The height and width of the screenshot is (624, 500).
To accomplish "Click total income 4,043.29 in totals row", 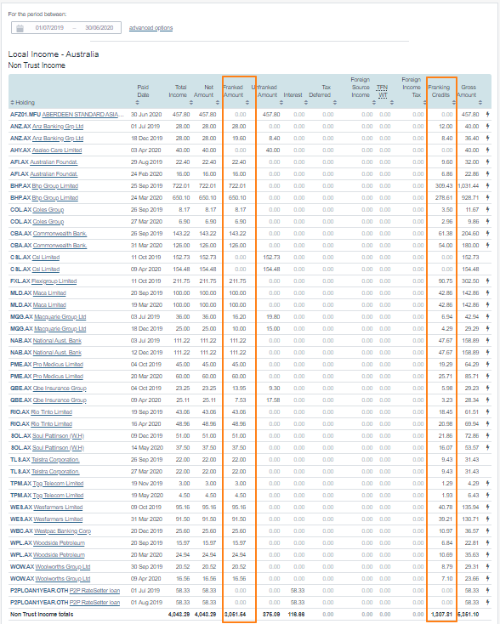I will tap(179, 615).
